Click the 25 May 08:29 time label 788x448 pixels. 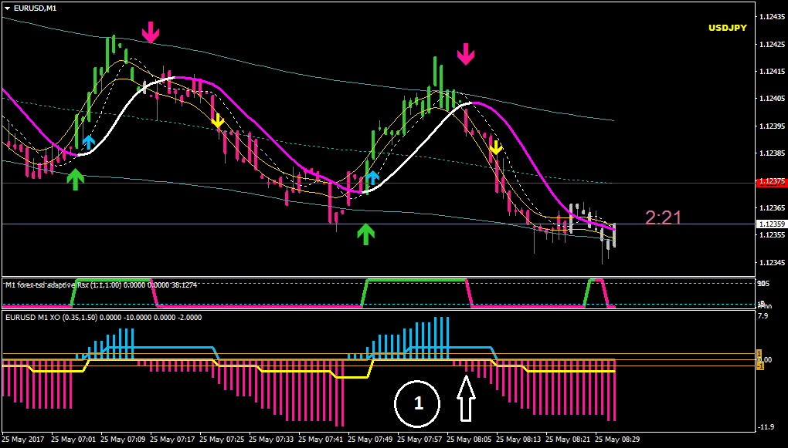click(619, 439)
